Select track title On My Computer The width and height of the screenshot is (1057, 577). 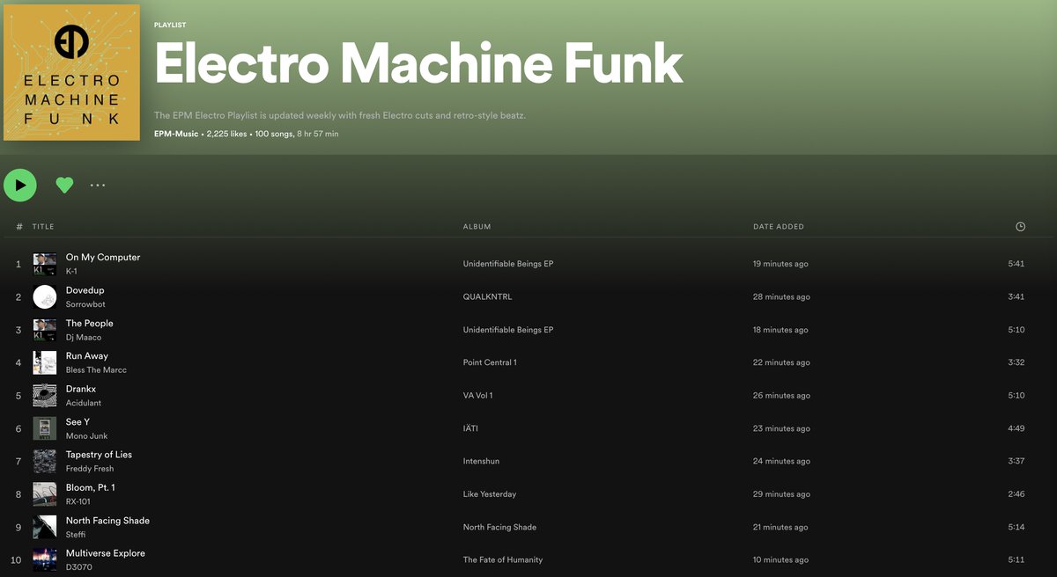103,257
